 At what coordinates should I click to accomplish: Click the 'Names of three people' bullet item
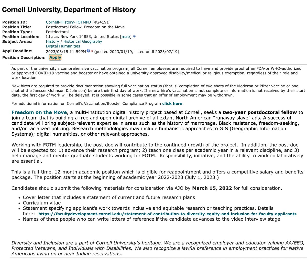coord(151,219)
